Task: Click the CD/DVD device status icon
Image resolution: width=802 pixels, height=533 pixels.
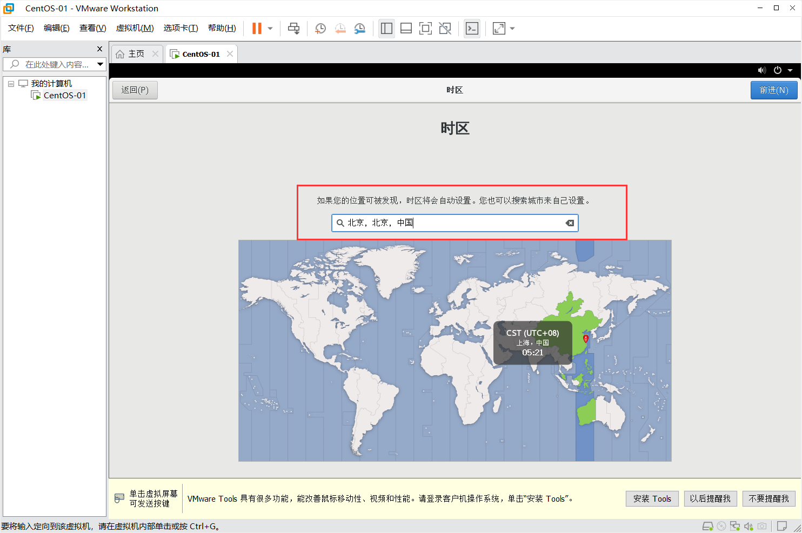Action: 721,525
